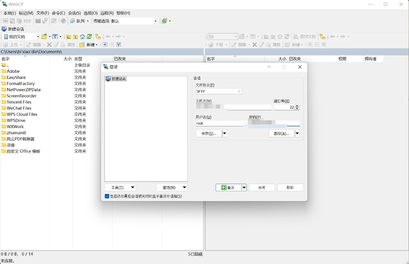The height and width of the screenshot is (264, 409).
Task: Click the 新建会话 monitor icon
Action: [4, 29]
